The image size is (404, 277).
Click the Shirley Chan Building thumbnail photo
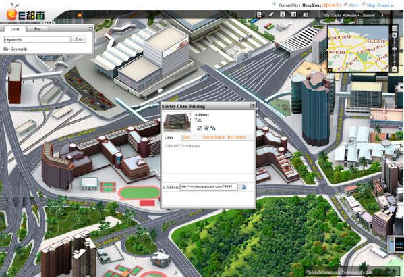click(x=177, y=122)
